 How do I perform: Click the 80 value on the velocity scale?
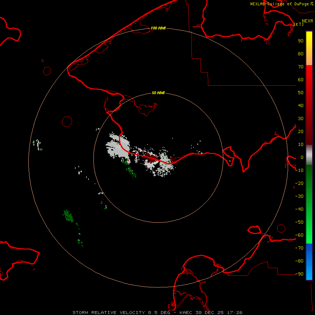301,54
